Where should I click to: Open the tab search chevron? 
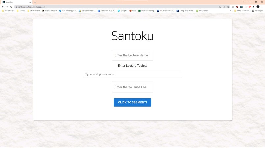244,2
